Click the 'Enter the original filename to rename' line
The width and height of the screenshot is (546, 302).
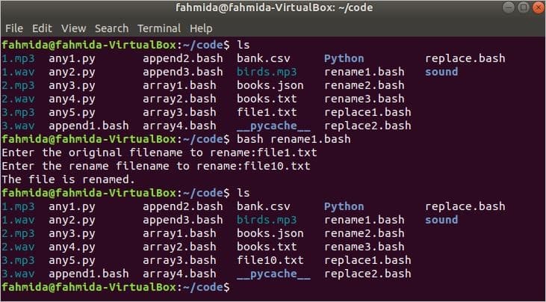tap(160, 152)
